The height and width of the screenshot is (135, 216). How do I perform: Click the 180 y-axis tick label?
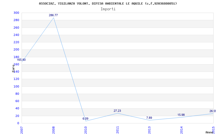click(16, 57)
